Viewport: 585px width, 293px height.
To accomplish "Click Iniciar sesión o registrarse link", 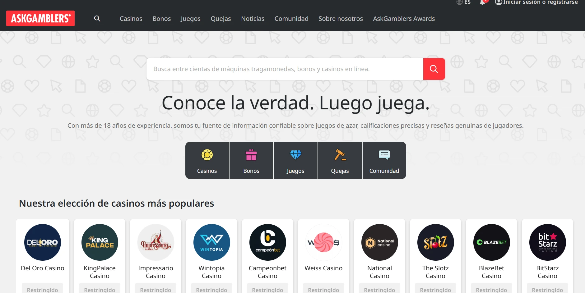I will [537, 2].
